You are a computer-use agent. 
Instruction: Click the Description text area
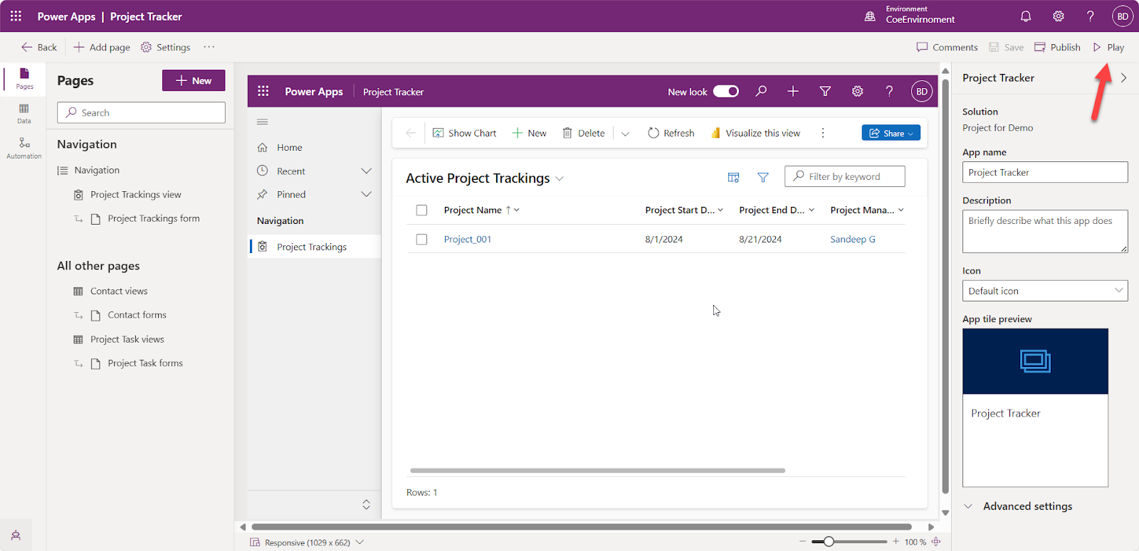[1045, 231]
